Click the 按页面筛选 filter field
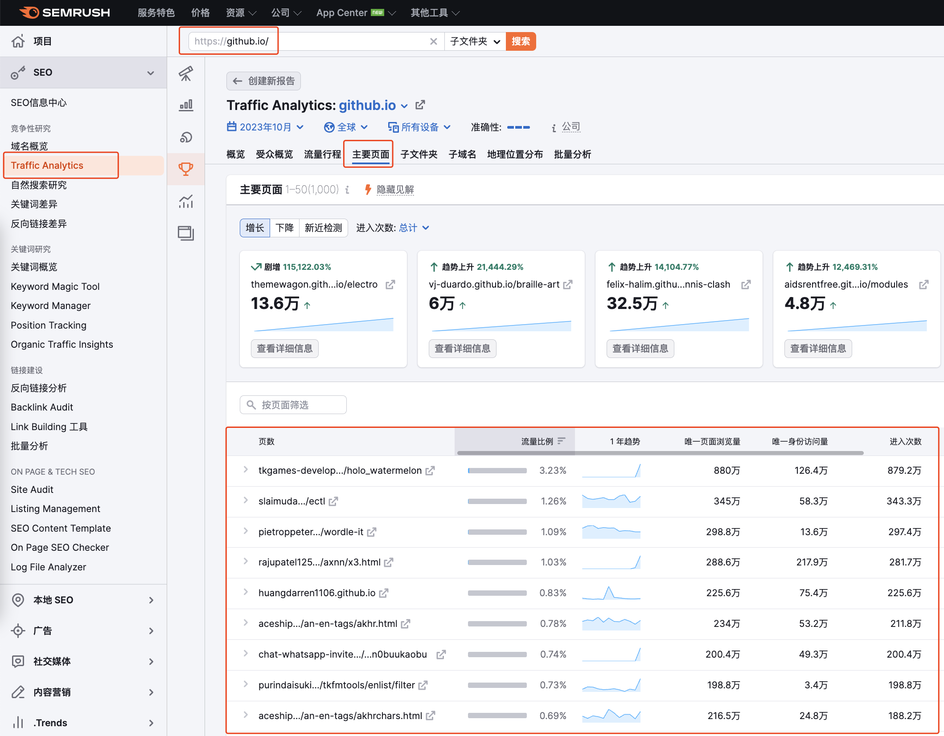Screen dimensions: 944x736 coord(293,405)
